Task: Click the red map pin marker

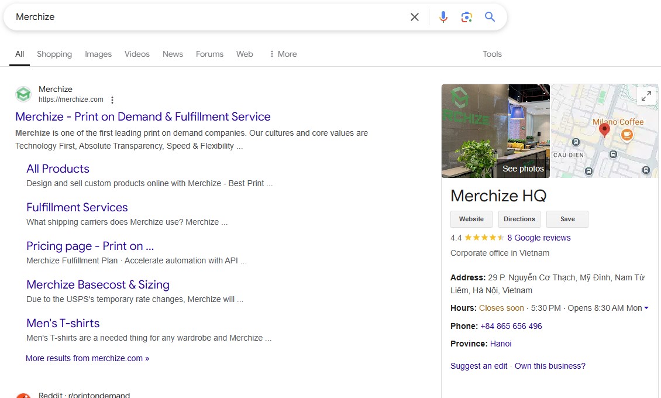Action: [x=604, y=131]
